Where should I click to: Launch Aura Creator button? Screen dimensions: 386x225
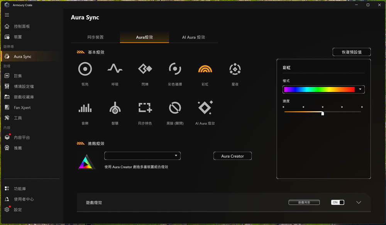pos(232,156)
